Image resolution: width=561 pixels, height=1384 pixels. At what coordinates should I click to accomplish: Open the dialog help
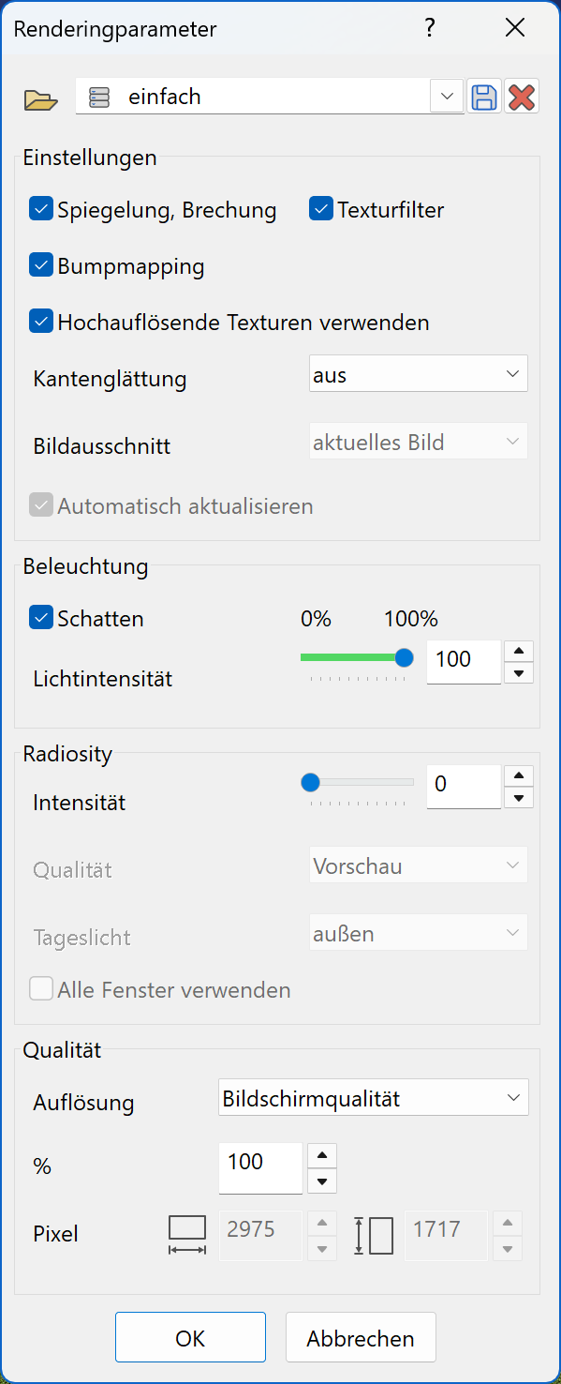tap(430, 28)
